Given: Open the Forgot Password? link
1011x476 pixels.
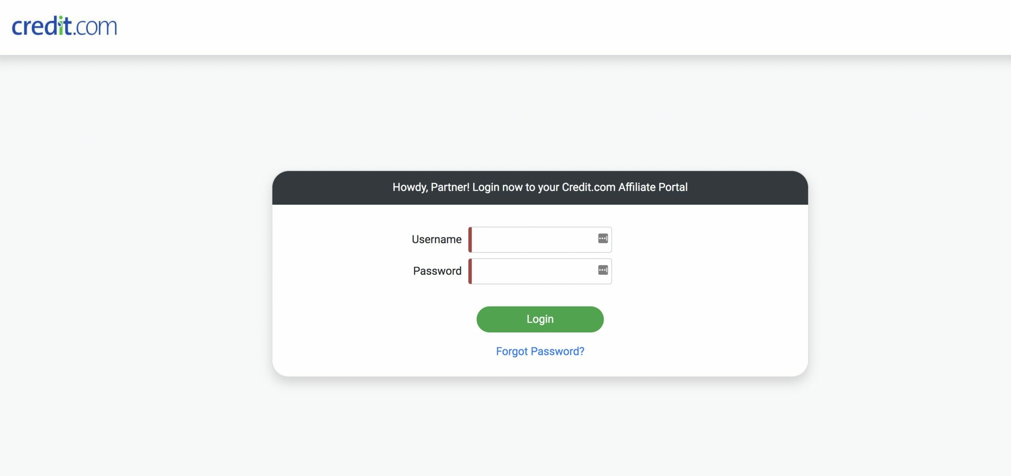Looking at the screenshot, I should point(540,351).
